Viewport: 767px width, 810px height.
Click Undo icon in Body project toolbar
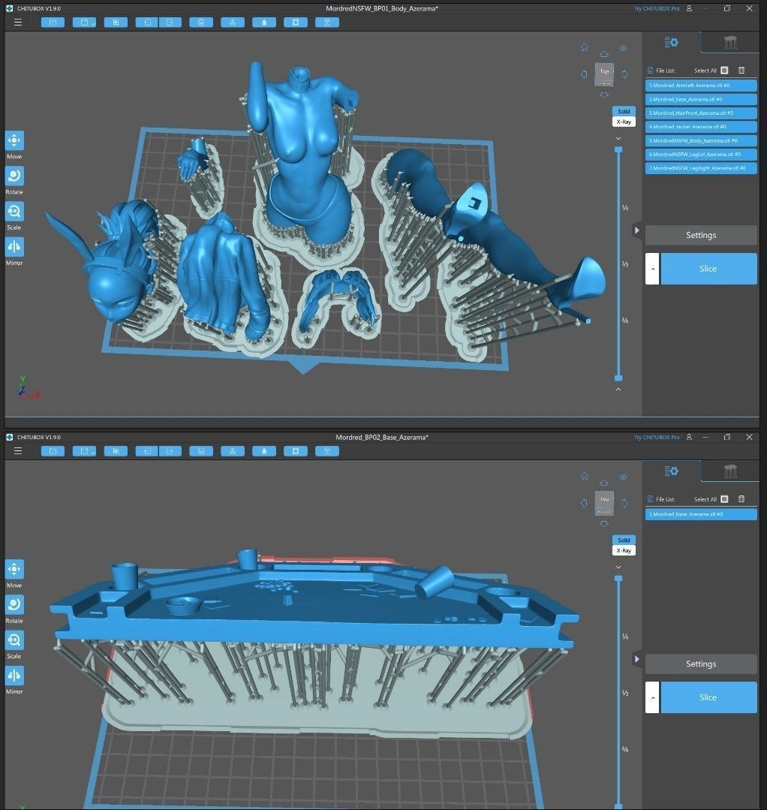(x=147, y=23)
